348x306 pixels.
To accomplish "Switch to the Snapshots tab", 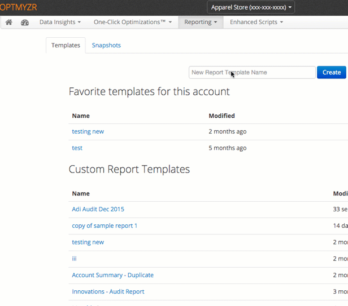I will click(106, 46).
